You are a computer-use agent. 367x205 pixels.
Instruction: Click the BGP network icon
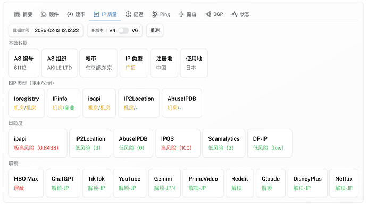click(207, 14)
